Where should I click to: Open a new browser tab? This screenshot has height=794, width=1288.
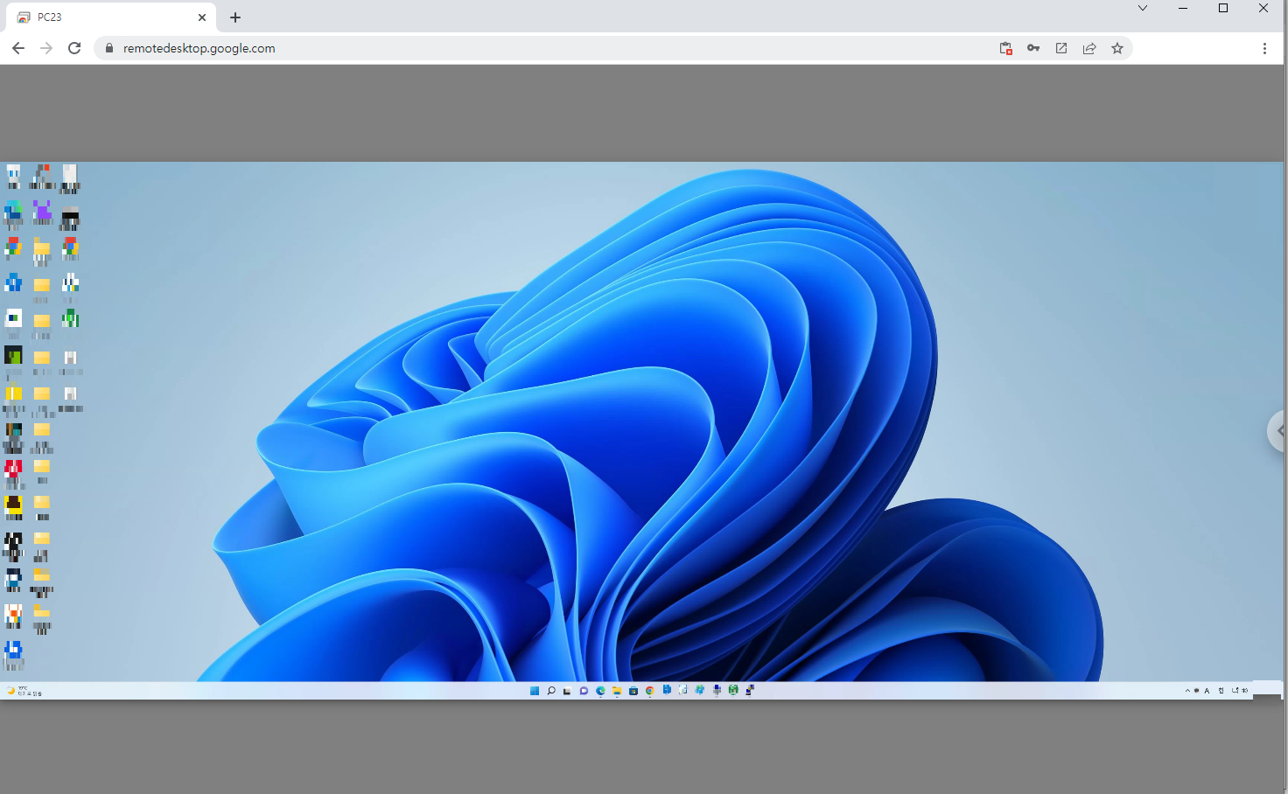coord(235,17)
